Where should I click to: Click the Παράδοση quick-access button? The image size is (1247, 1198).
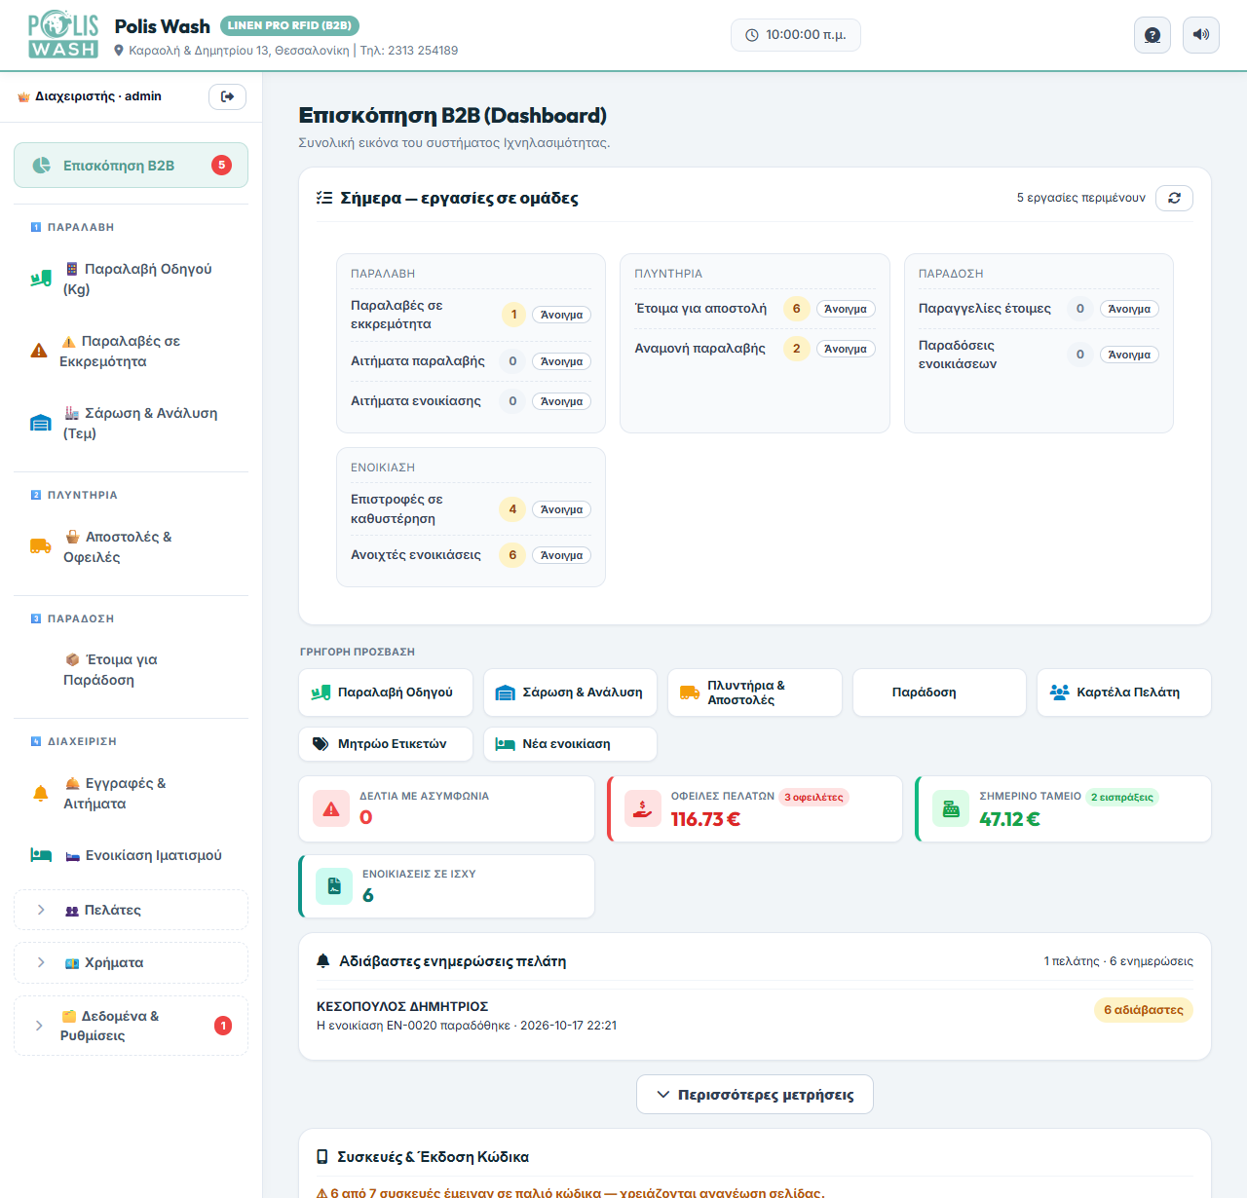pos(939,693)
